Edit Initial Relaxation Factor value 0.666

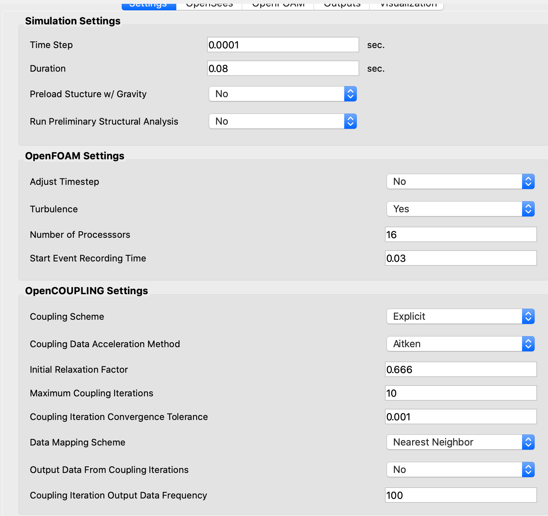(x=461, y=369)
